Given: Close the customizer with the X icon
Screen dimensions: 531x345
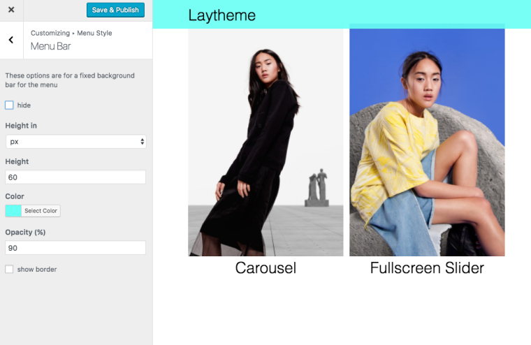Looking at the screenshot, I should [11, 10].
